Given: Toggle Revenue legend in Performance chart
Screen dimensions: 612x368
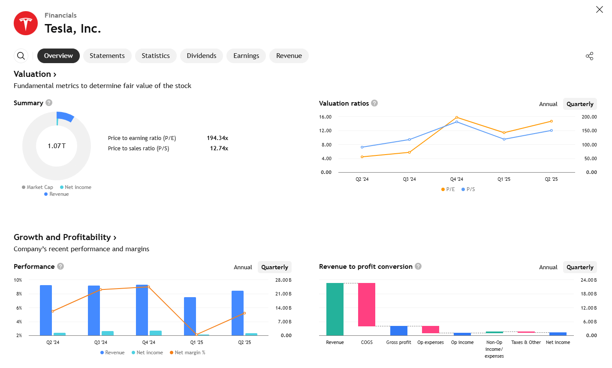Looking at the screenshot, I should click(112, 353).
